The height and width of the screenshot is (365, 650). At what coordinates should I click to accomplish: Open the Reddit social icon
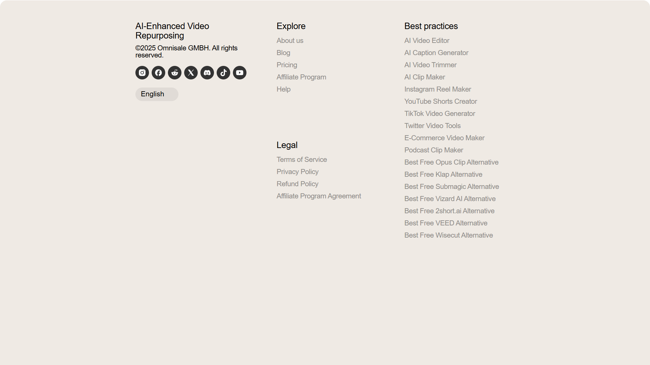(x=175, y=73)
